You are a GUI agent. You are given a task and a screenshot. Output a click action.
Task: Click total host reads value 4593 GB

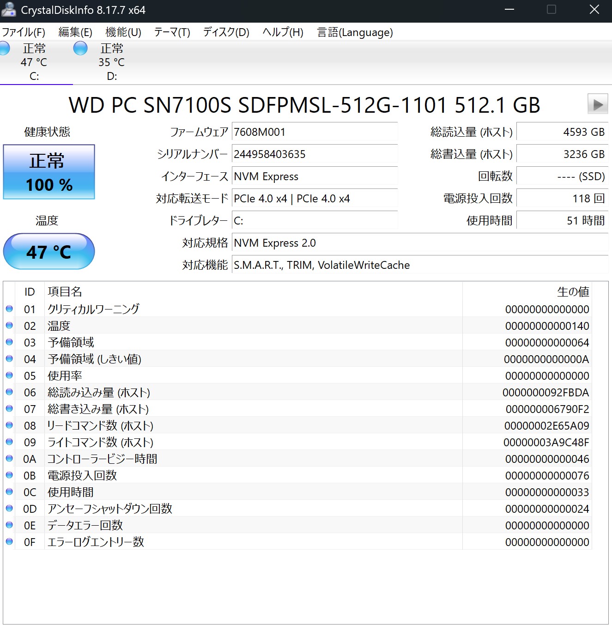pyautogui.click(x=562, y=132)
